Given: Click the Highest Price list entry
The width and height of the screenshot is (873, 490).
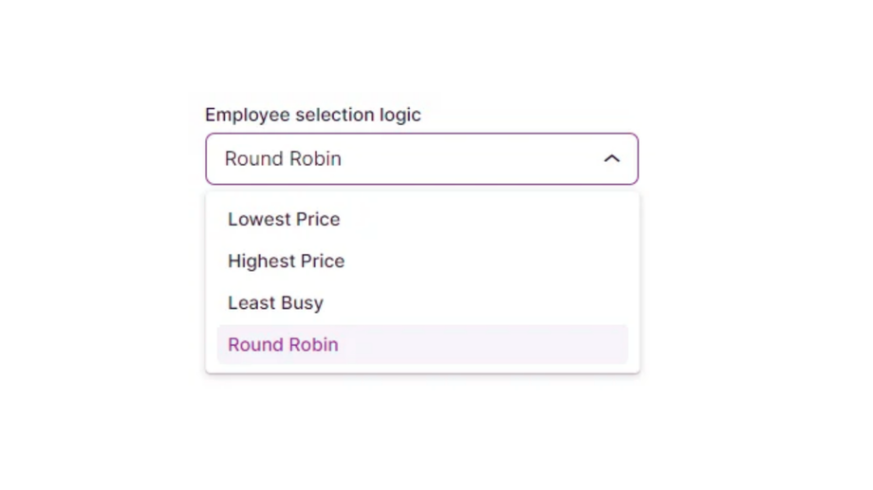Looking at the screenshot, I should coord(287,261).
